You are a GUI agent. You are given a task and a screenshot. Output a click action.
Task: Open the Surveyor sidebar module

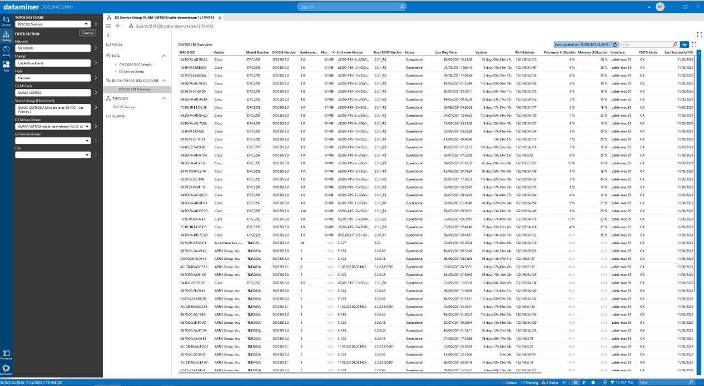pyautogui.click(x=6, y=21)
